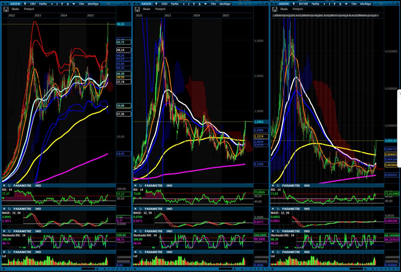The width and height of the screenshot is (401, 272).
Task: Open ideAlgo in XU100 chart toolbar
Action: (365, 4)
